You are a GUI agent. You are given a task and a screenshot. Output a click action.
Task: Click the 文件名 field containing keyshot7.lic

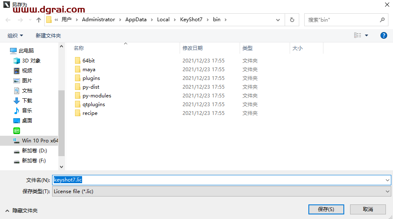coord(218,180)
